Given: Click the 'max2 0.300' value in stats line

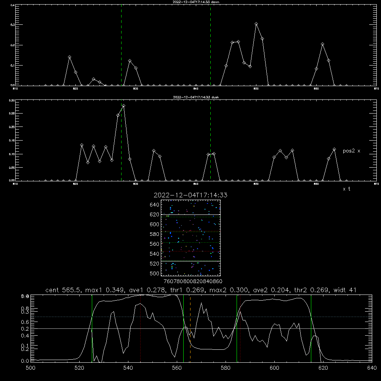Looking at the screenshot, I should [x=229, y=290].
